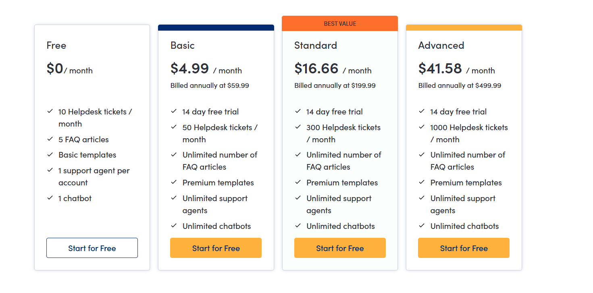Screen dimensions: 593x293
Task: Click Basic plan's Premium templates checkmark
Action: [x=174, y=182]
